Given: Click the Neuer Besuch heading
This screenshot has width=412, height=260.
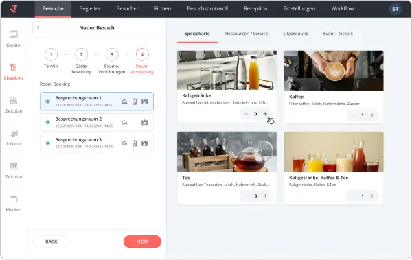Looking at the screenshot, I should [x=97, y=28].
